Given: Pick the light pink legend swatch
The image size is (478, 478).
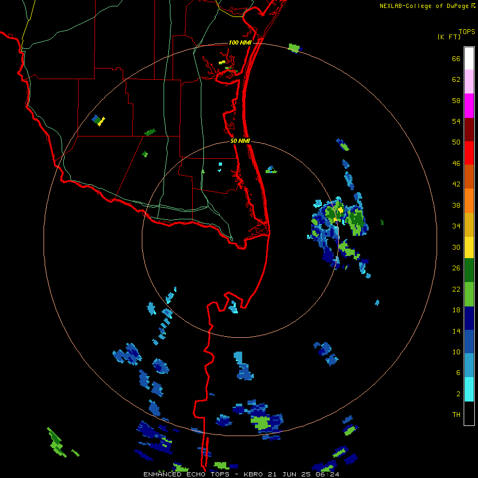Looking at the screenshot, I should pyautogui.click(x=469, y=81).
